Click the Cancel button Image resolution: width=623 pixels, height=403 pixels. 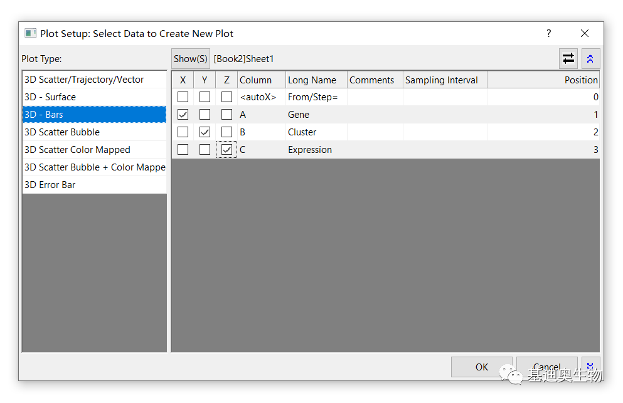546,367
